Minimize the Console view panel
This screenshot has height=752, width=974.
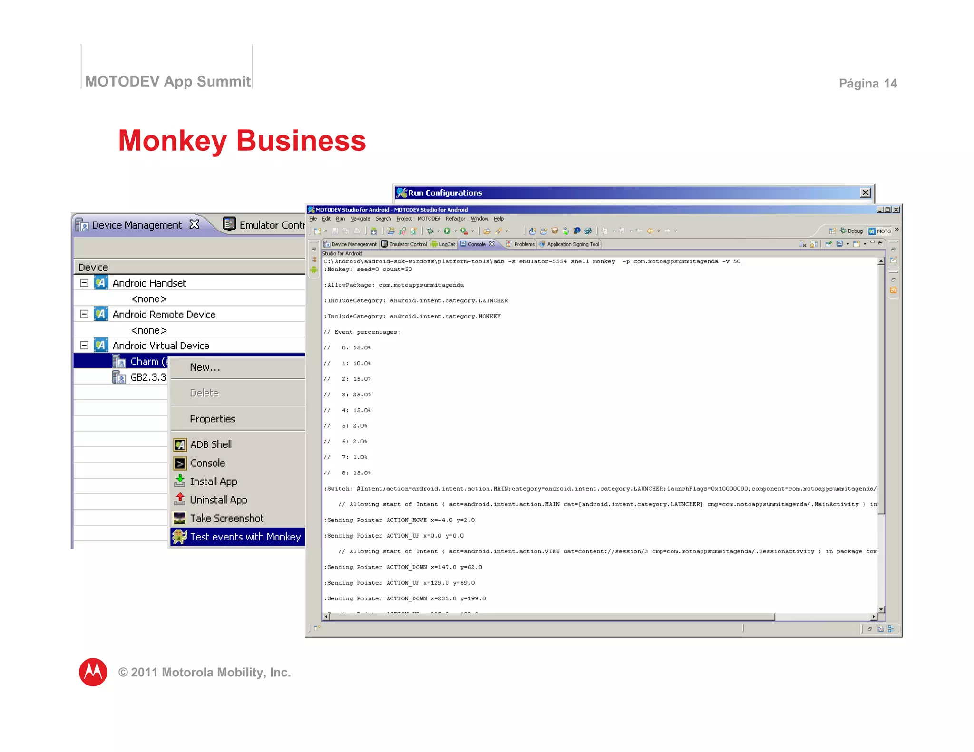click(x=873, y=242)
